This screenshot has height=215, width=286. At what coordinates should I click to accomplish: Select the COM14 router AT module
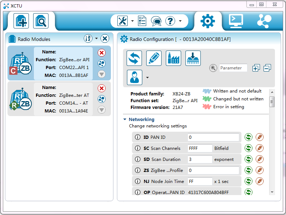[x=59, y=99]
